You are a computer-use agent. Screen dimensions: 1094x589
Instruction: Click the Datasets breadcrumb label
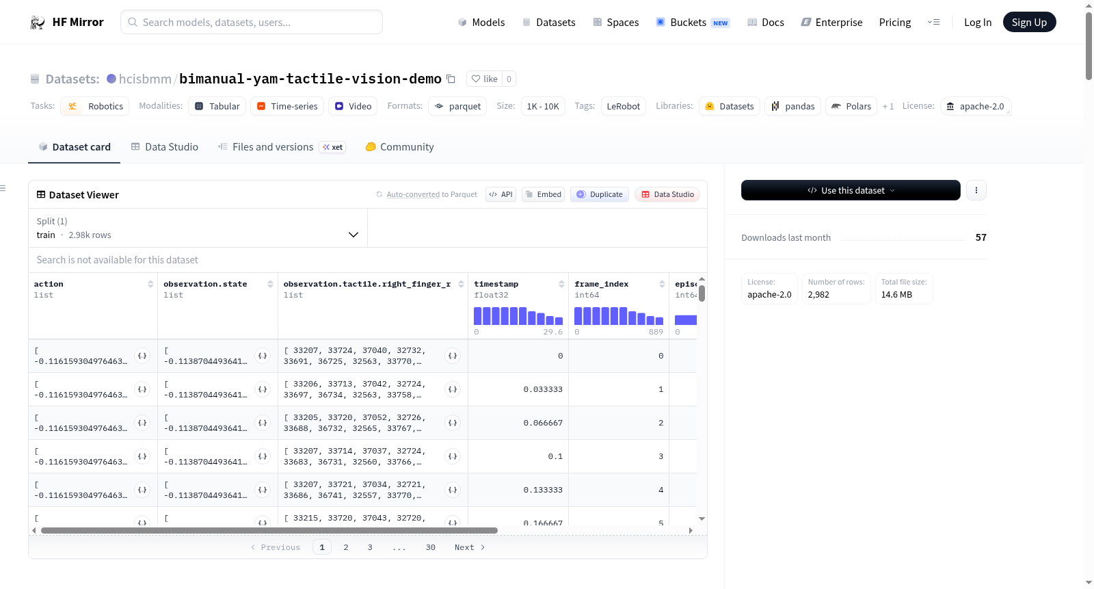tap(72, 79)
